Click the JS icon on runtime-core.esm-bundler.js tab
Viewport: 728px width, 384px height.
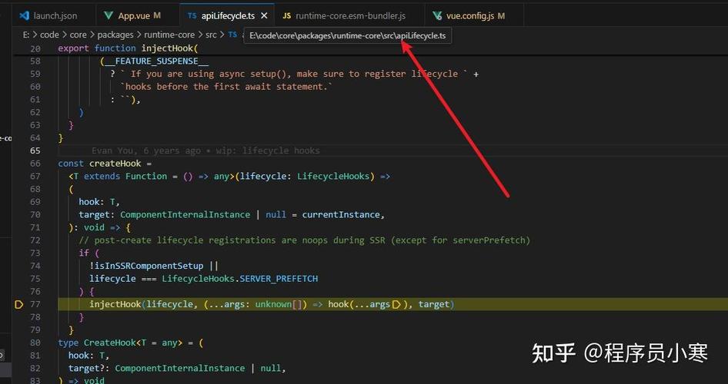[x=287, y=16]
